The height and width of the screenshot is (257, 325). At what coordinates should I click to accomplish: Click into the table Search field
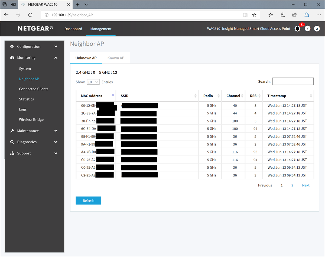pyautogui.click(x=293, y=81)
